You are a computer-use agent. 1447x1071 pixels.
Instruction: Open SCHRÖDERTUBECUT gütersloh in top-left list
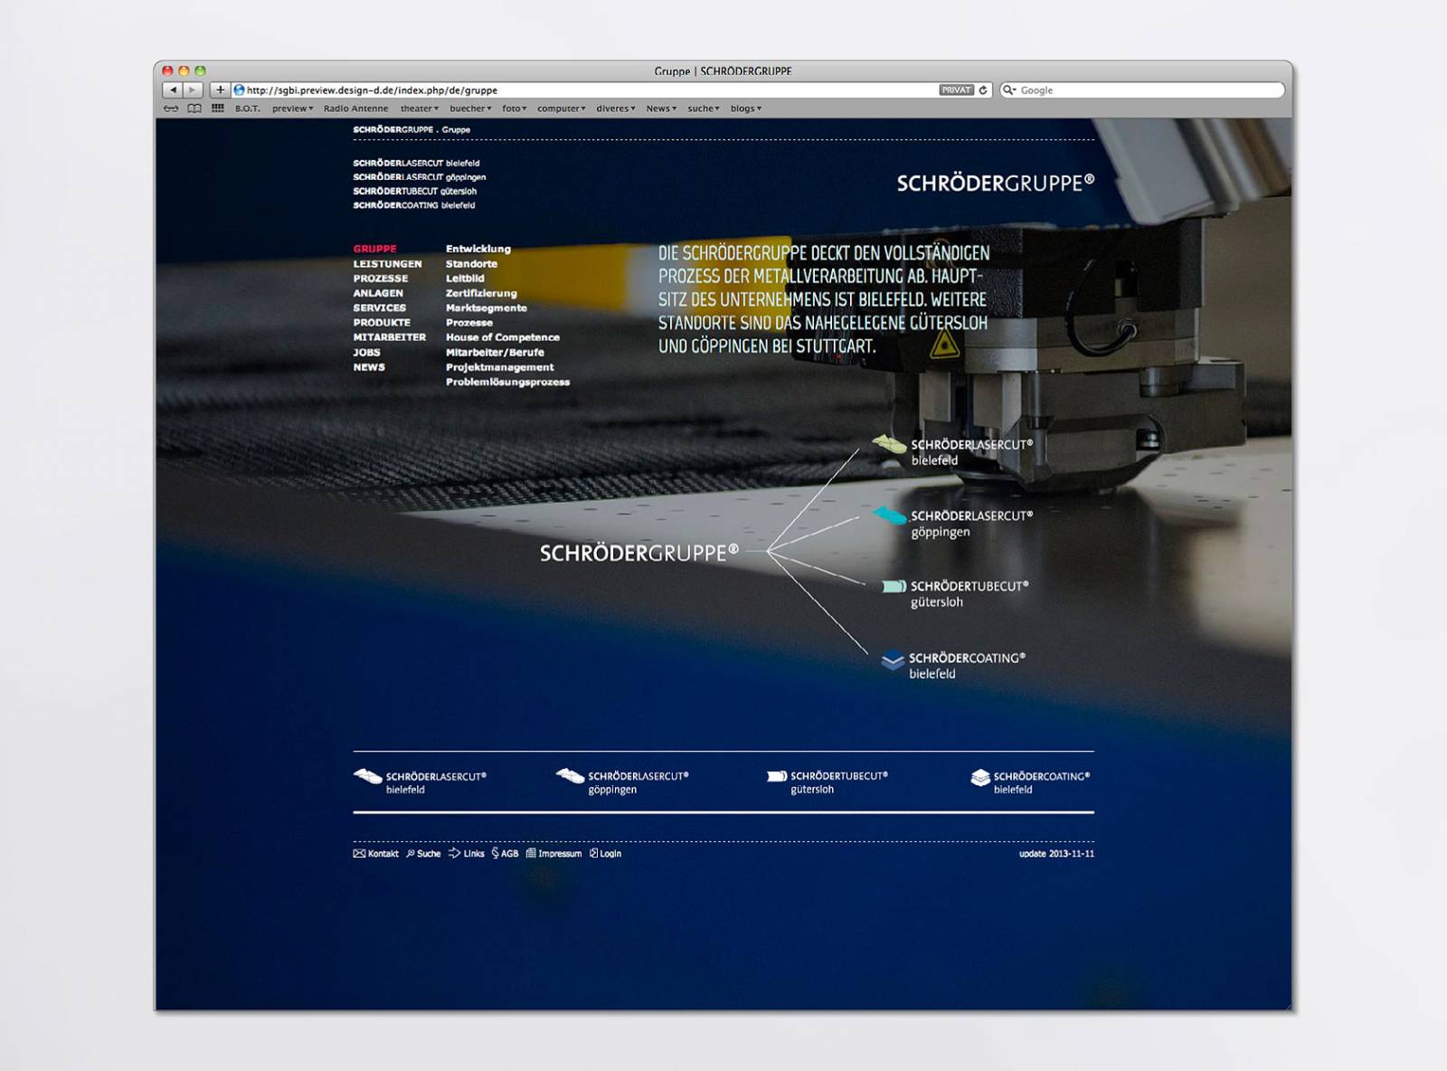tap(415, 192)
